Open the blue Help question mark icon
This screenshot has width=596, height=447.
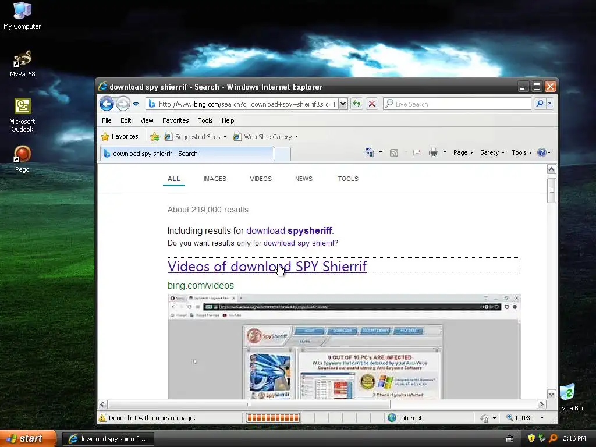coord(542,152)
